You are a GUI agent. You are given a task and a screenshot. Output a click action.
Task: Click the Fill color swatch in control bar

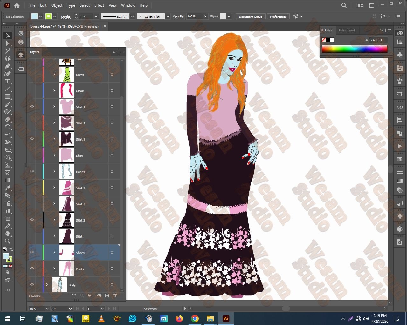pyautogui.click(x=34, y=17)
